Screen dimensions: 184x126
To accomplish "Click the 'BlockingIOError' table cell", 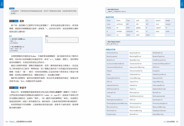I will tap(140, 56).
